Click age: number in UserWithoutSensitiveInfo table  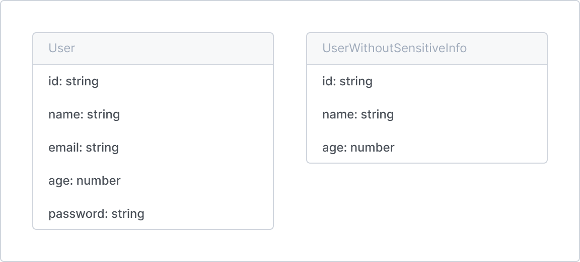427,148
